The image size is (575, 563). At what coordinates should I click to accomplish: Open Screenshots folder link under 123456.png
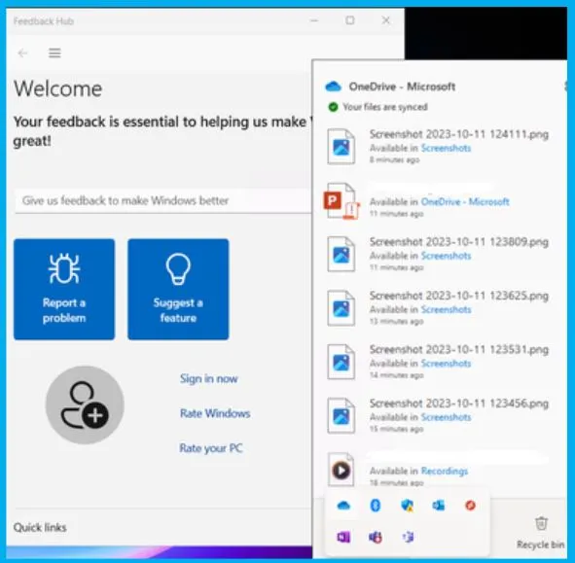[x=446, y=417]
